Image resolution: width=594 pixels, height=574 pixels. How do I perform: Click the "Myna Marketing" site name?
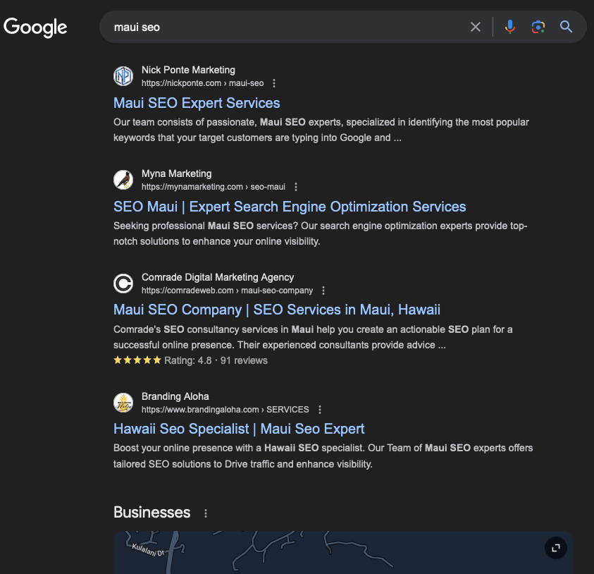(177, 173)
